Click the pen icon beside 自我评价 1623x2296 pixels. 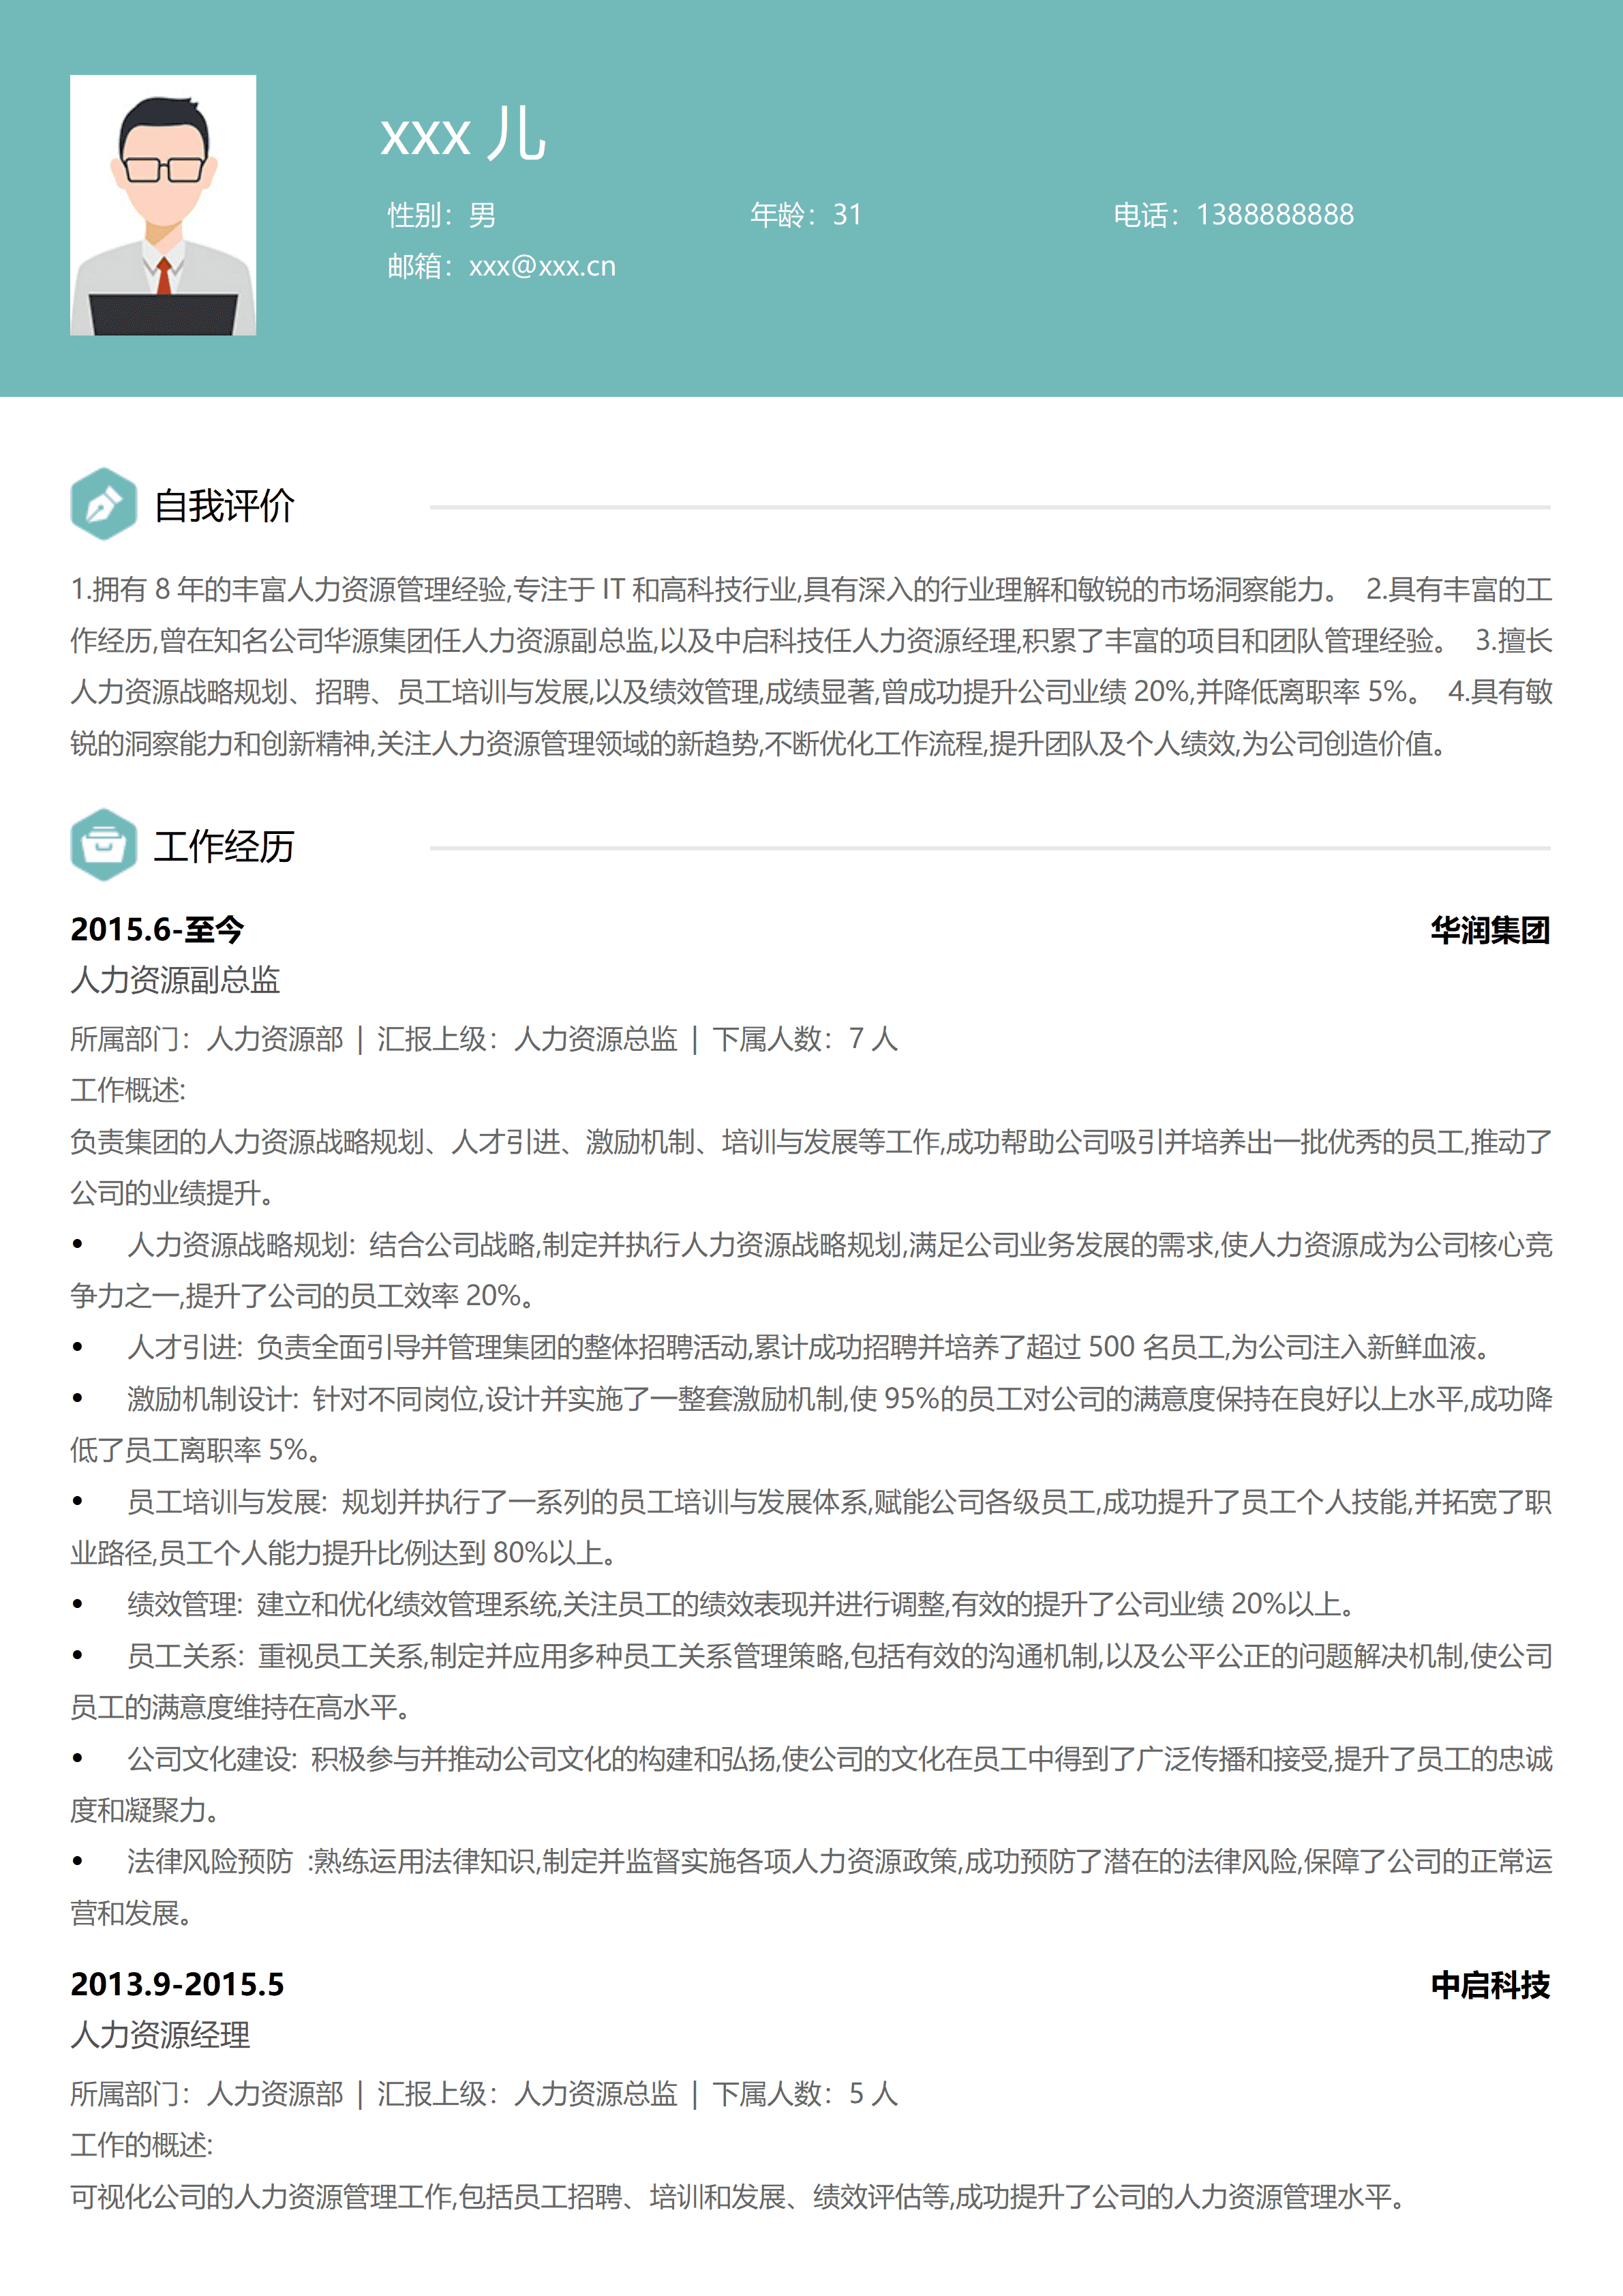(x=103, y=505)
